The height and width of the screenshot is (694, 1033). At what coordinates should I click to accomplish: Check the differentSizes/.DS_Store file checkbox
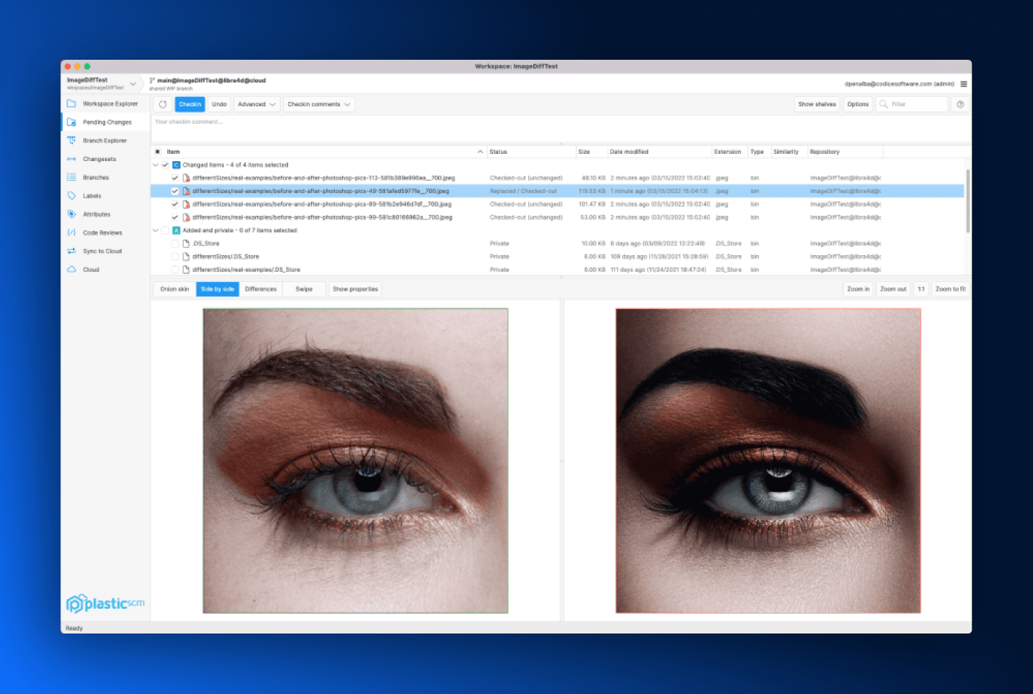pos(175,257)
